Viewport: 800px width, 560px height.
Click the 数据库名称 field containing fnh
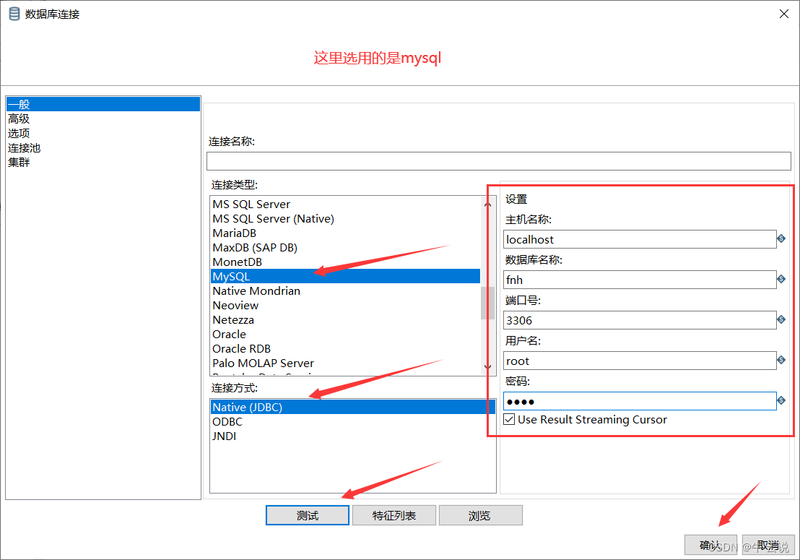coord(640,280)
